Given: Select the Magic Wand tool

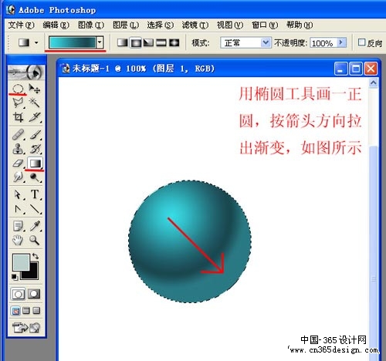Looking at the screenshot, I should click(34, 103).
